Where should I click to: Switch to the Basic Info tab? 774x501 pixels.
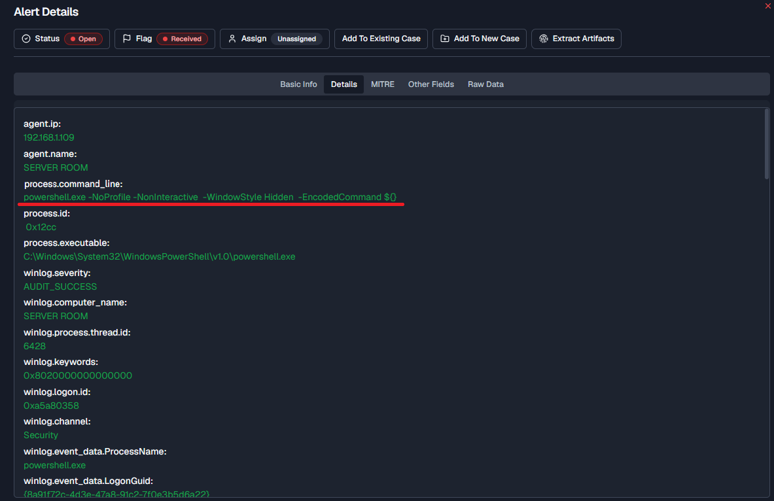(x=298, y=84)
